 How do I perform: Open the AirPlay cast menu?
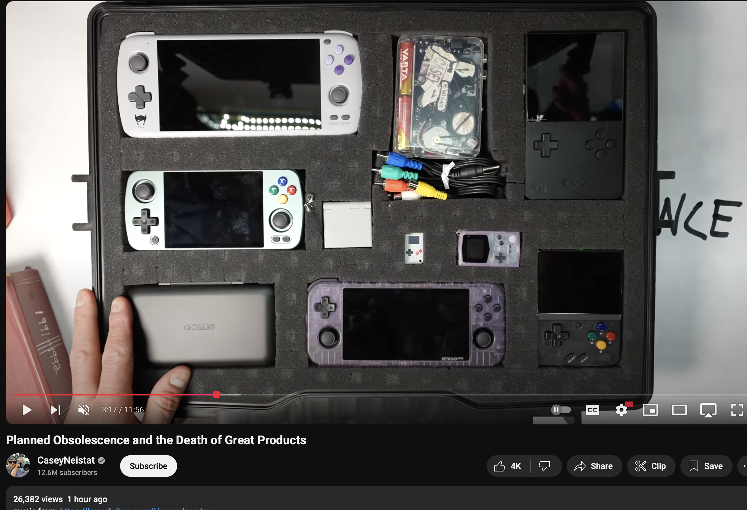[x=708, y=410]
